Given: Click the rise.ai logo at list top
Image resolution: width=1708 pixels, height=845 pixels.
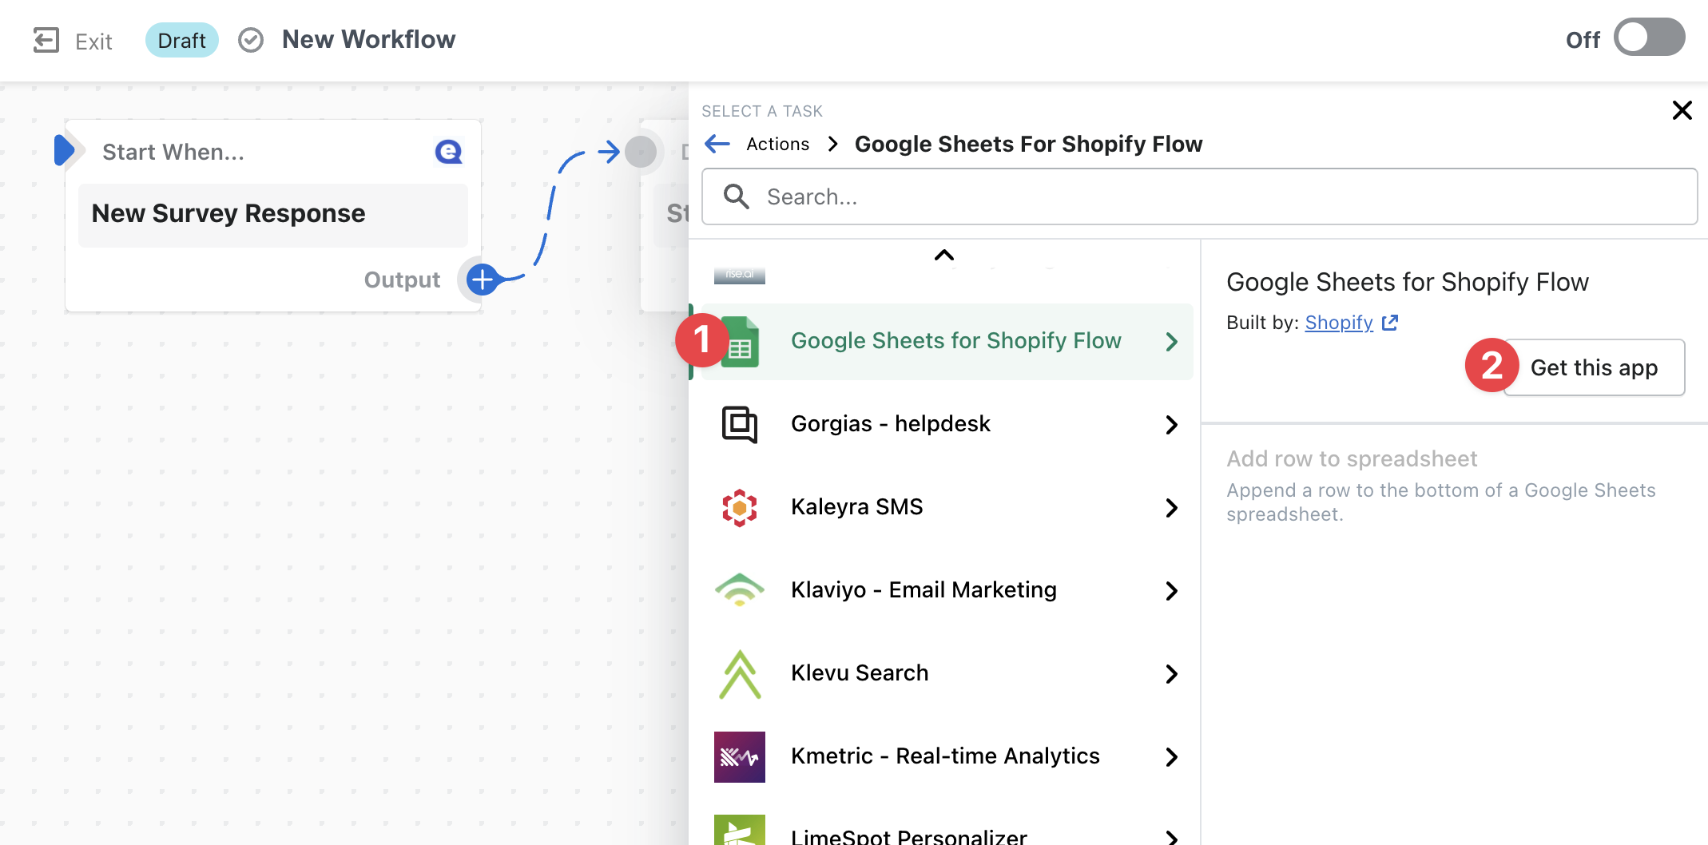Looking at the screenshot, I should 740,275.
